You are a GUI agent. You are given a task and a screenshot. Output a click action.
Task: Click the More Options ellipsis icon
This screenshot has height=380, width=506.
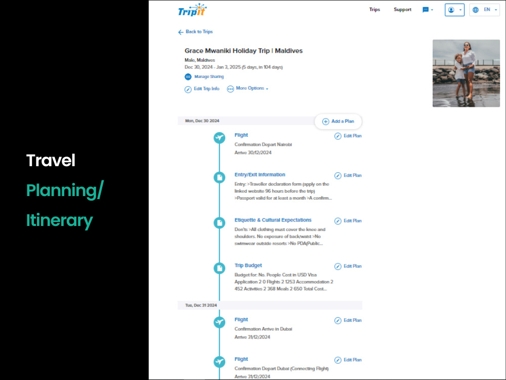coord(230,89)
